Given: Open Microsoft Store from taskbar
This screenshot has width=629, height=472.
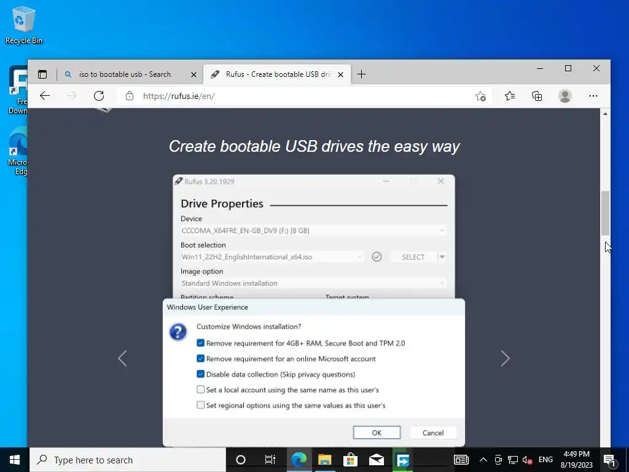Looking at the screenshot, I should (x=350, y=460).
